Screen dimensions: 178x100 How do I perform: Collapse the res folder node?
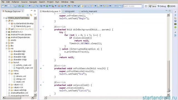[x=7, y=49]
